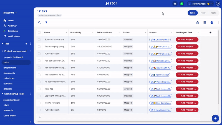
Task: Open the Value Proposi... project link
Action: point(161,82)
